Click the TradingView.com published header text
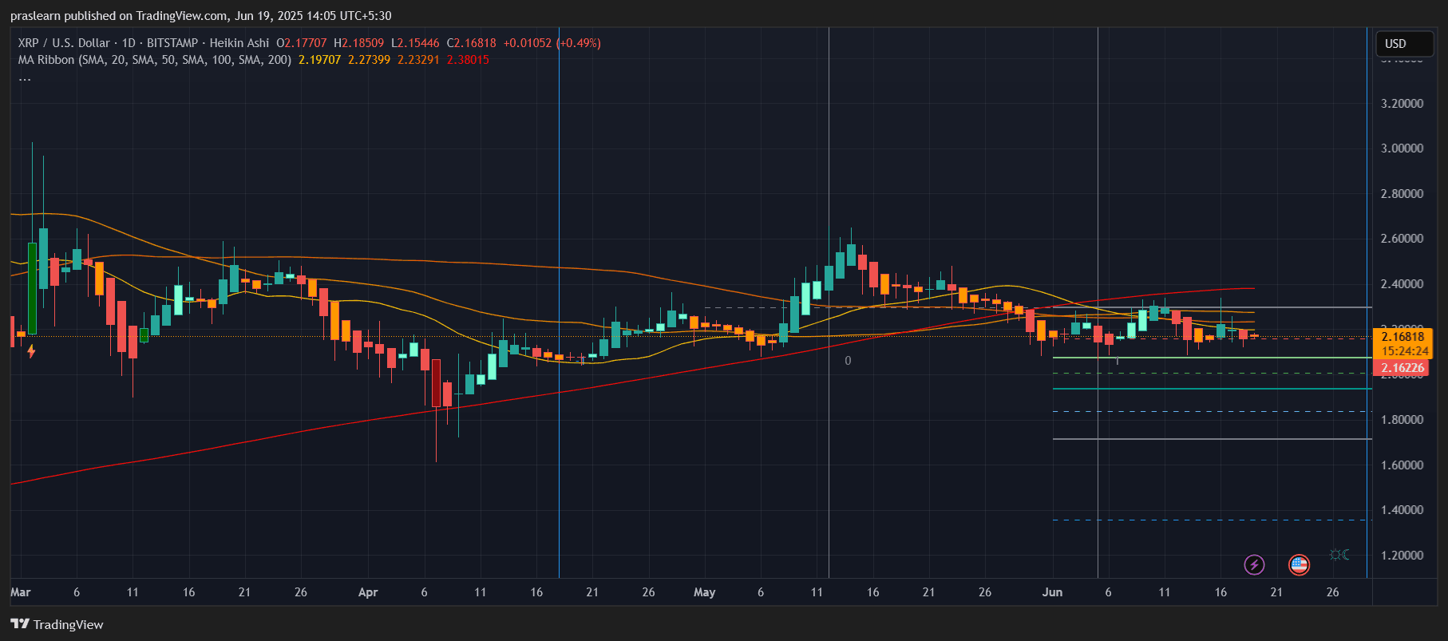 [x=201, y=16]
